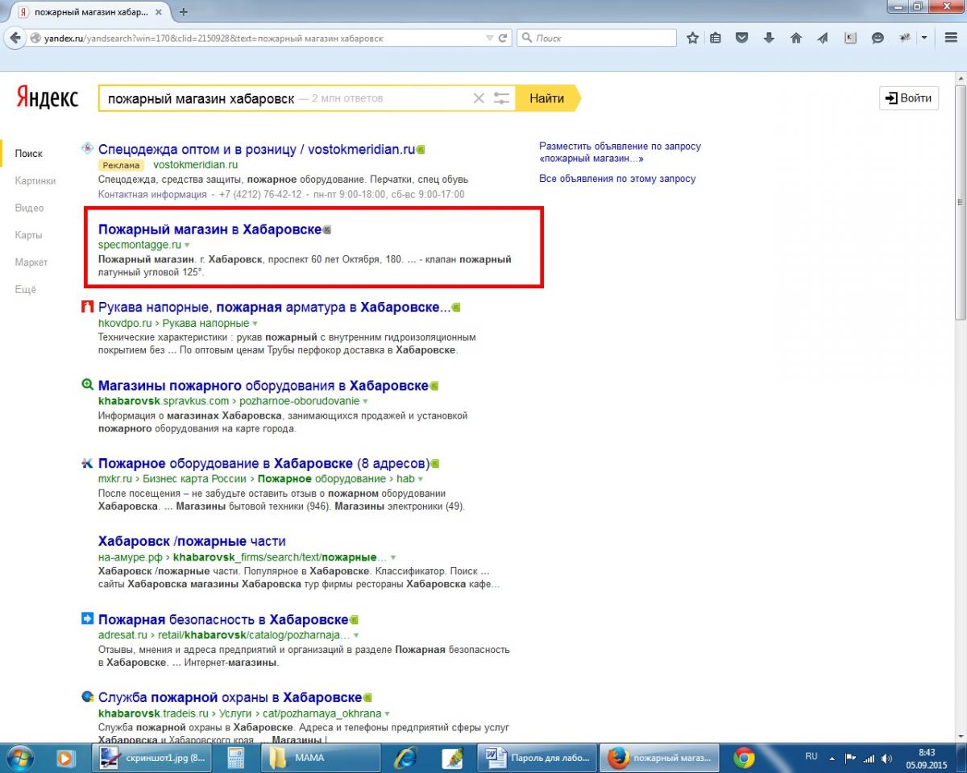Open the Windows Start button
Screen dimensions: 967x773
coord(19,758)
